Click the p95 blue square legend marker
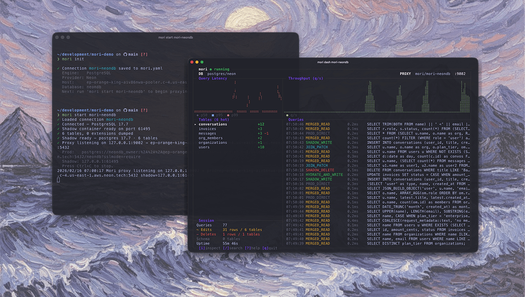The image size is (525, 297). [213, 115]
